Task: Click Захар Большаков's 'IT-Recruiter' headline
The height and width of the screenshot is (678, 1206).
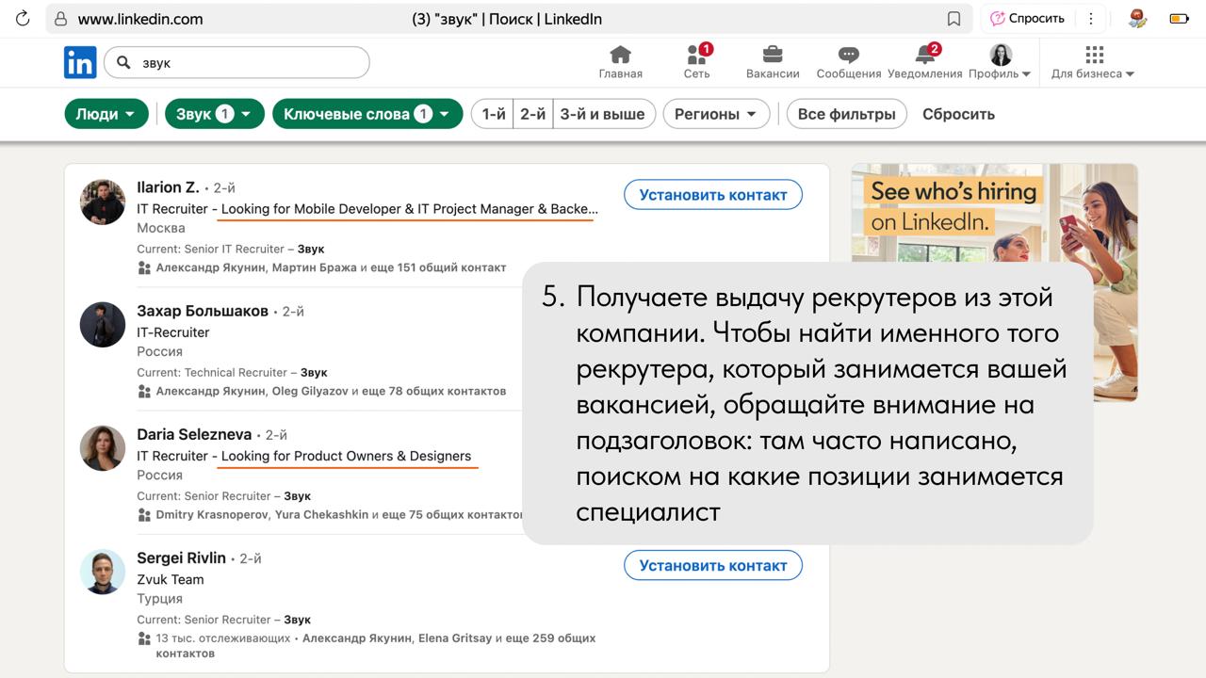Action: tap(173, 332)
